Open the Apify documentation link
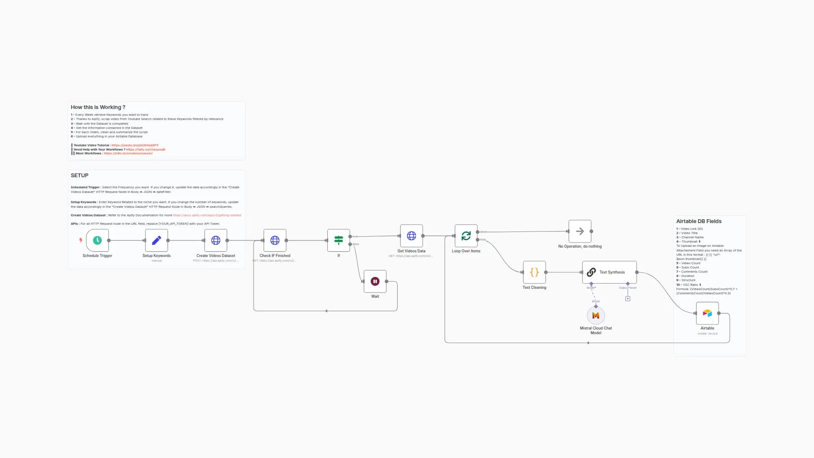 click(x=206, y=215)
